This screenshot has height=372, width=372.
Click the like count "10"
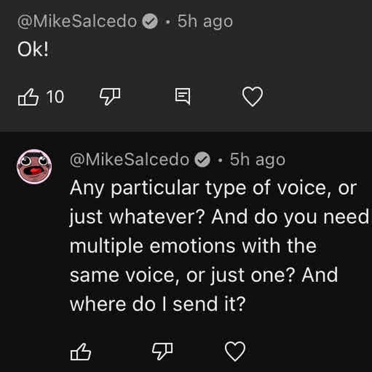(55, 98)
